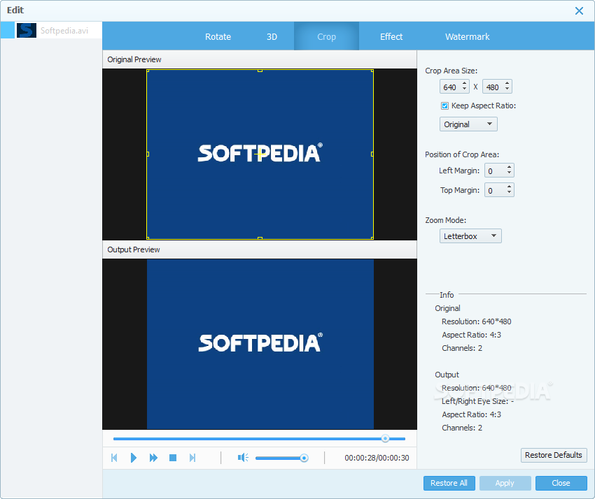Viewport: 595px width, 499px height.
Task: Click the Output Preview video area
Action: coord(260,344)
